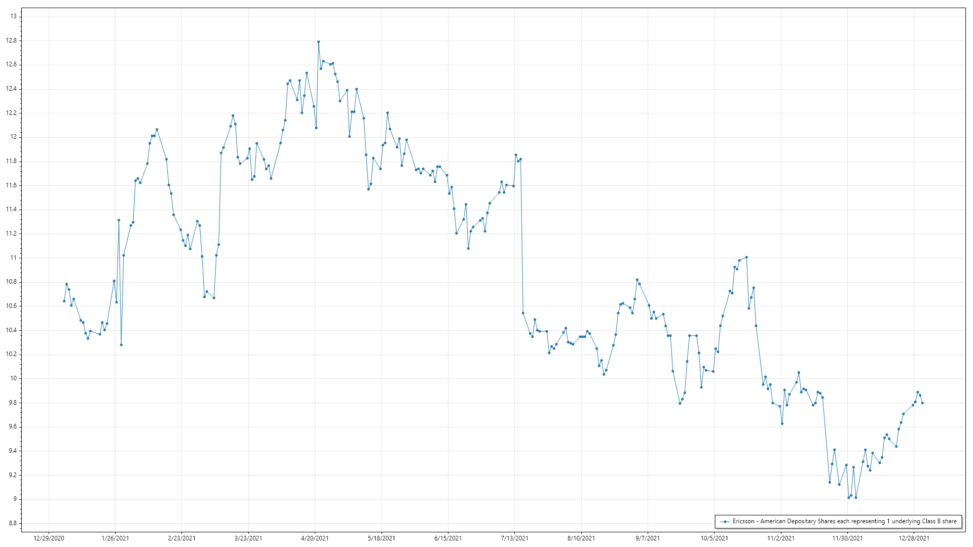Viewport: 973px width, 547px height.
Task: Click the late-January low point near 10.28
Action: coord(121,345)
